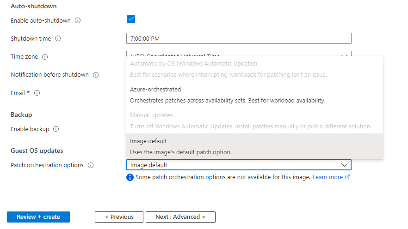Click info icon beside Time zone label
Viewport: 408px width, 229px height.
45,57
